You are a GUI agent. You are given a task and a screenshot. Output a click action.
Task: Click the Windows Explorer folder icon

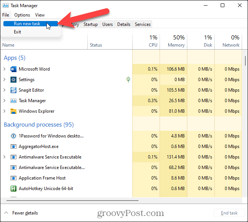[x=13, y=111]
